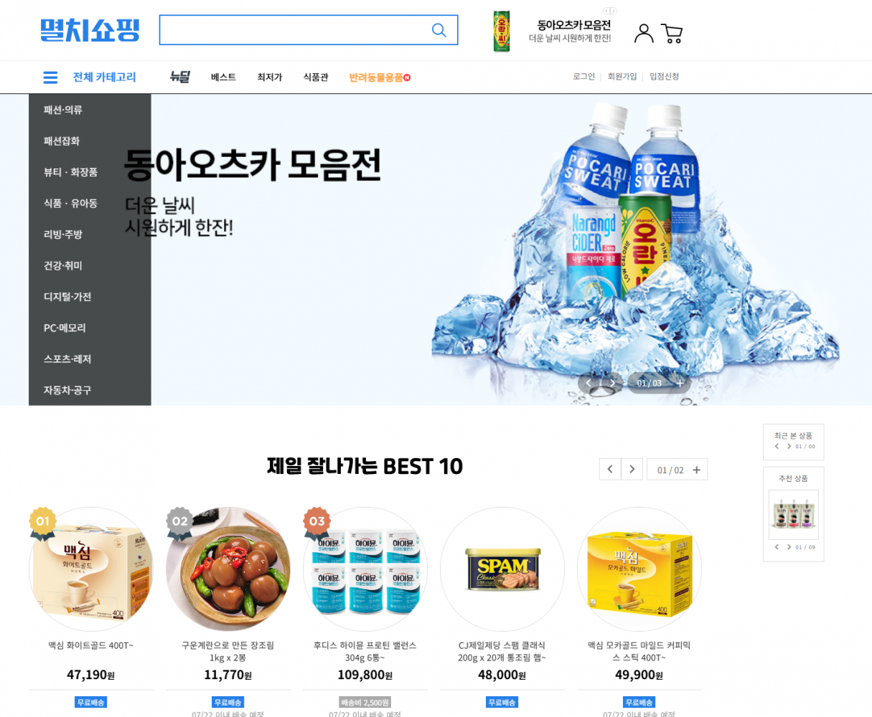Viewport: 872px width, 717px height.
Task: Open the 식품관 menu tab
Action: (x=316, y=77)
